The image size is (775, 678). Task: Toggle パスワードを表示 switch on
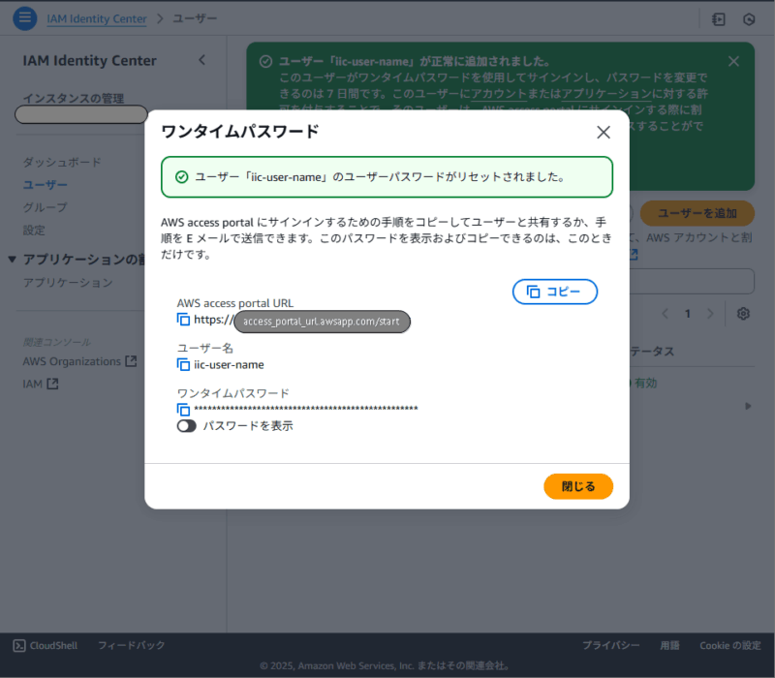186,426
